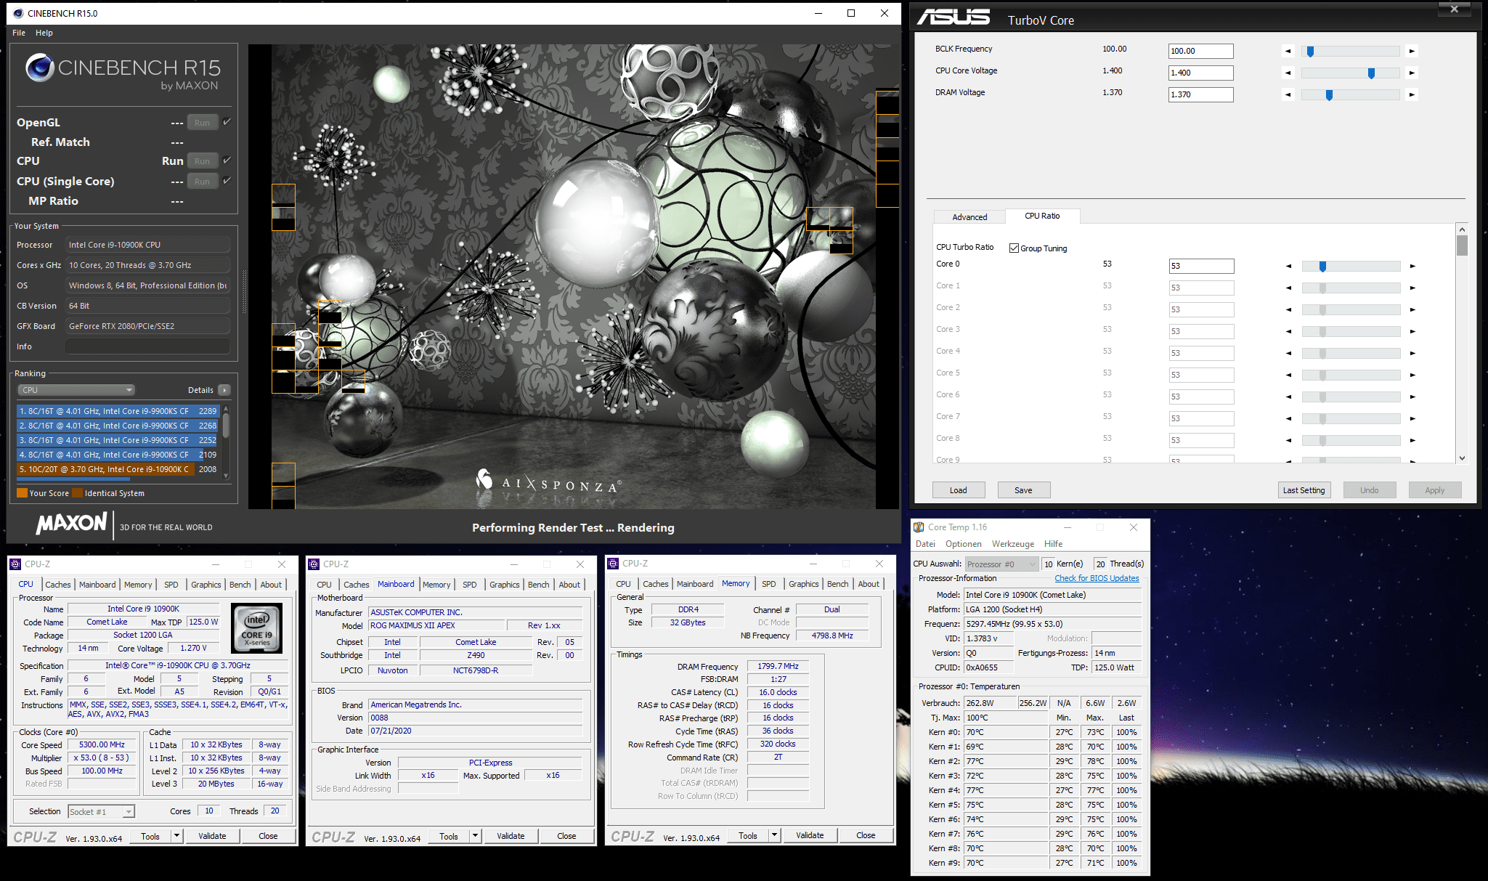The image size is (1488, 881).
Task: Click Run button for CPU (Single Core)
Action: coord(202,182)
